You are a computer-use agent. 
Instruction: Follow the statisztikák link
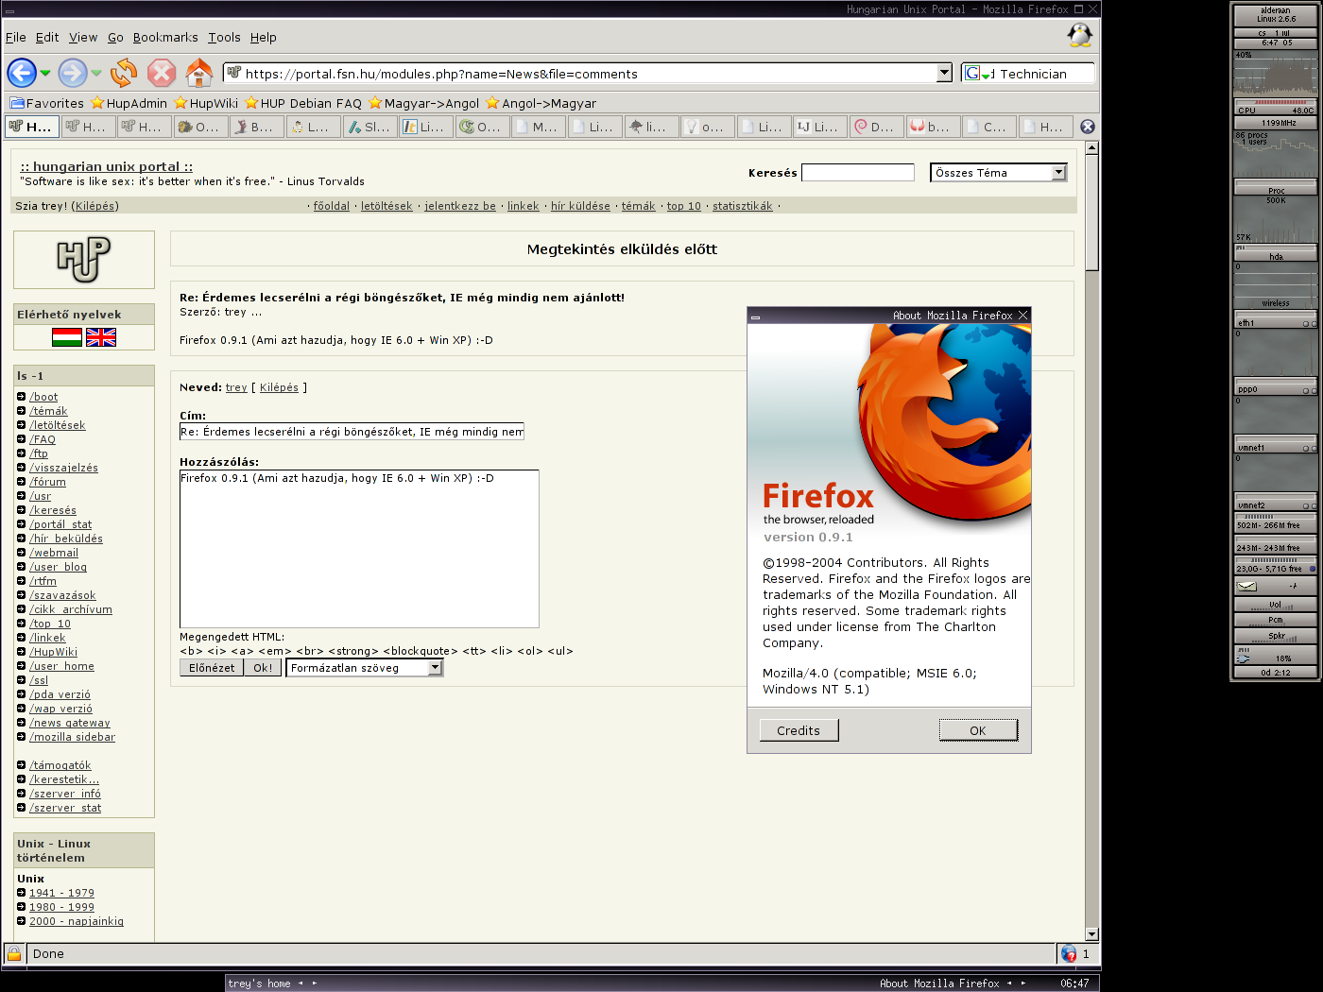[x=742, y=206]
